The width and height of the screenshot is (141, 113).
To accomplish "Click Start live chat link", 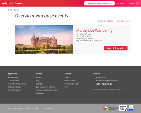I will point(101,78).
